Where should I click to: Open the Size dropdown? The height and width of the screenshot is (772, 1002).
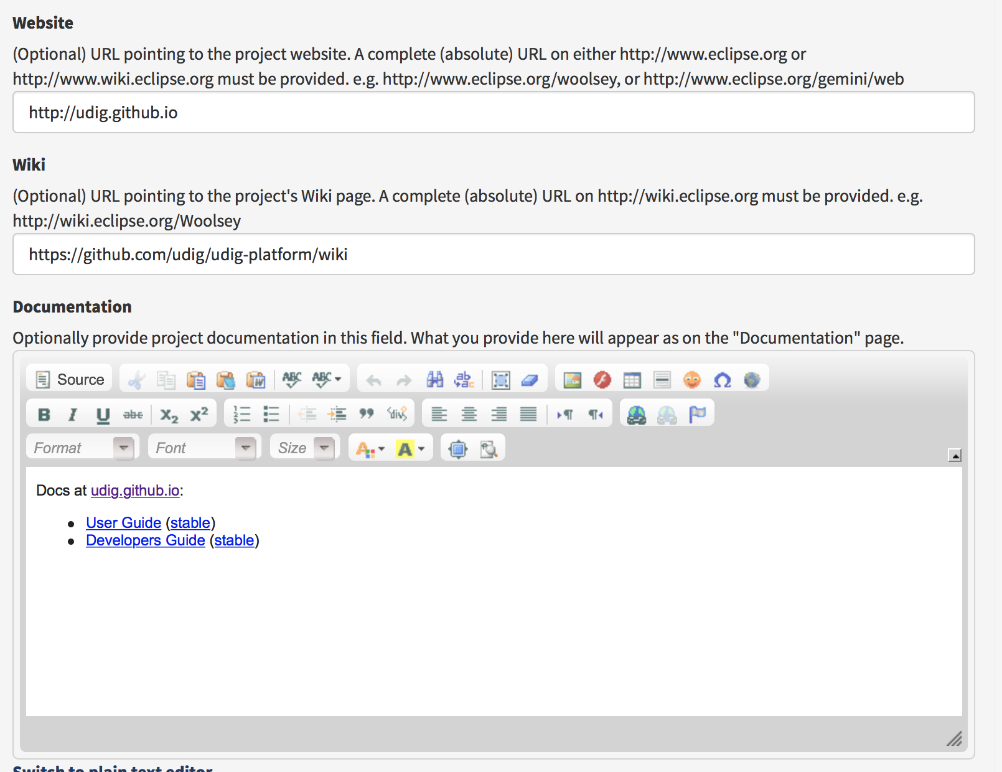[304, 447]
